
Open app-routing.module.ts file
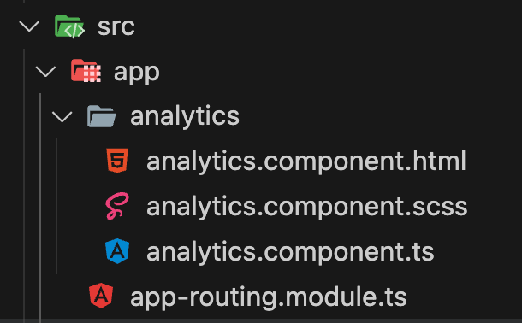point(269,297)
